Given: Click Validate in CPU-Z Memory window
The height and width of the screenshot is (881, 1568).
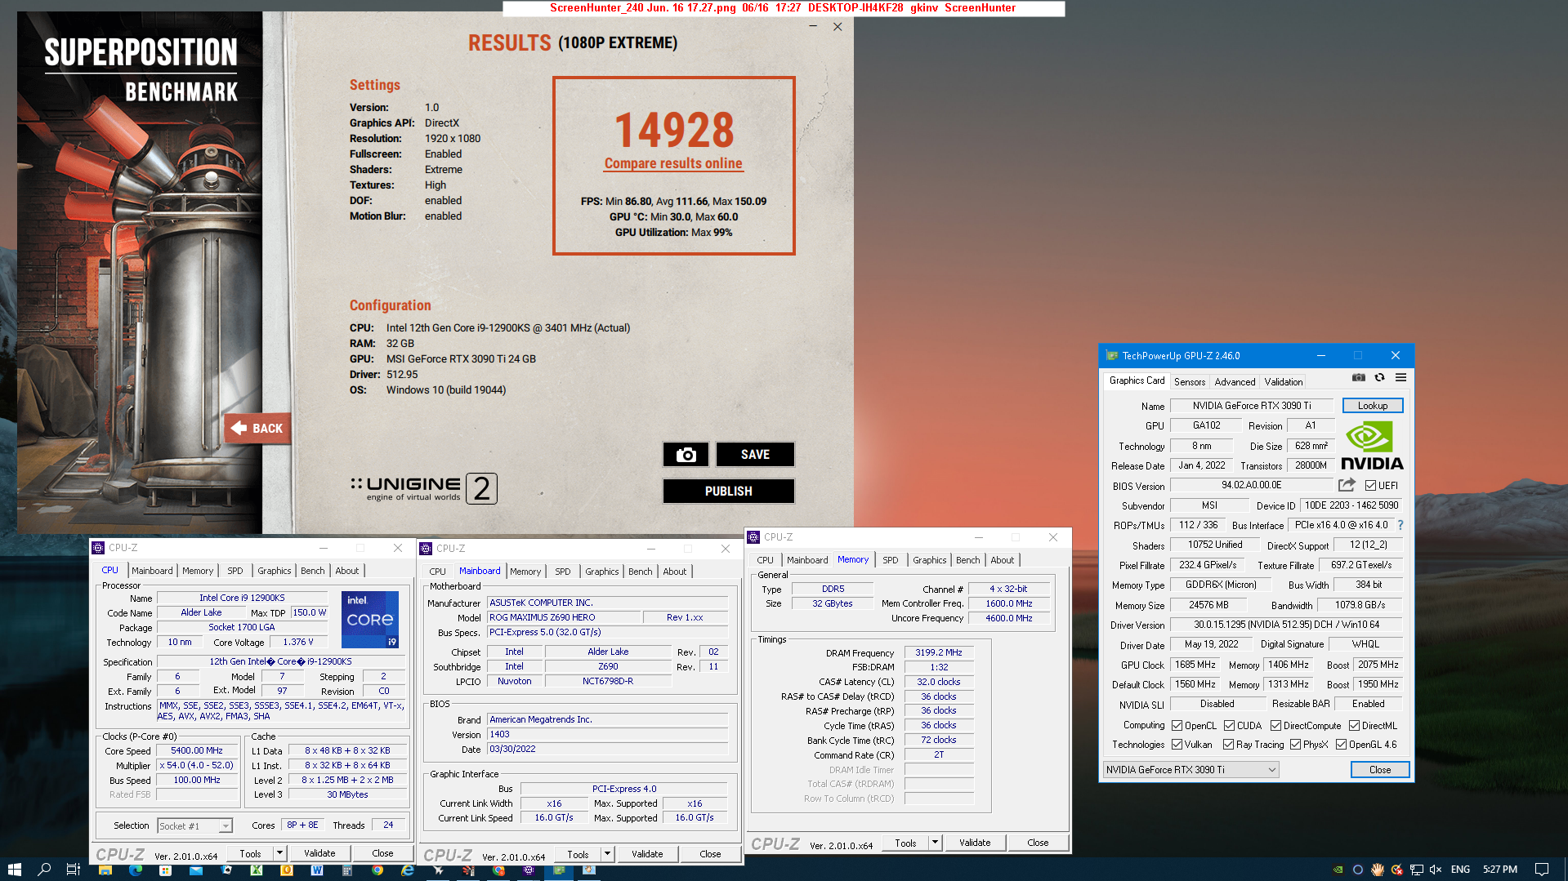Looking at the screenshot, I should pyautogui.click(x=975, y=843).
